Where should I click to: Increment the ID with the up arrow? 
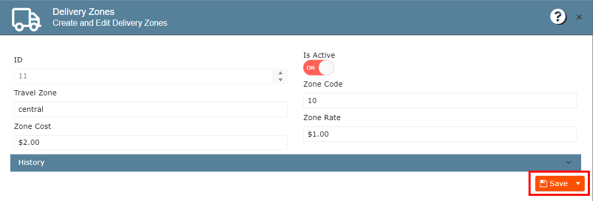tap(280, 73)
